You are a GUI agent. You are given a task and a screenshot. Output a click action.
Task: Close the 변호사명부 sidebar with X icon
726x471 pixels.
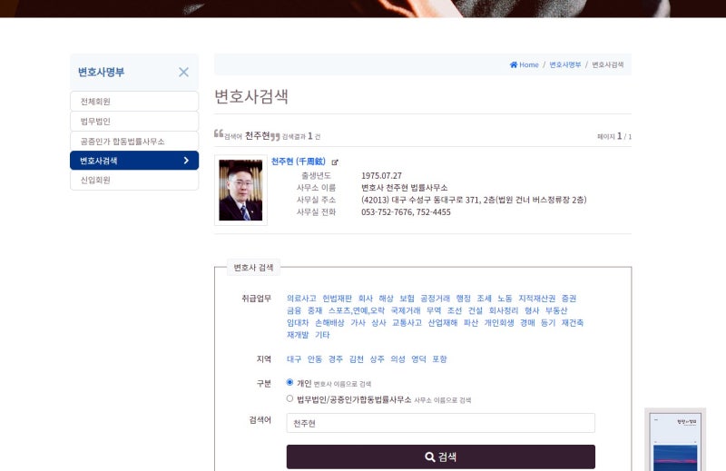click(x=184, y=72)
